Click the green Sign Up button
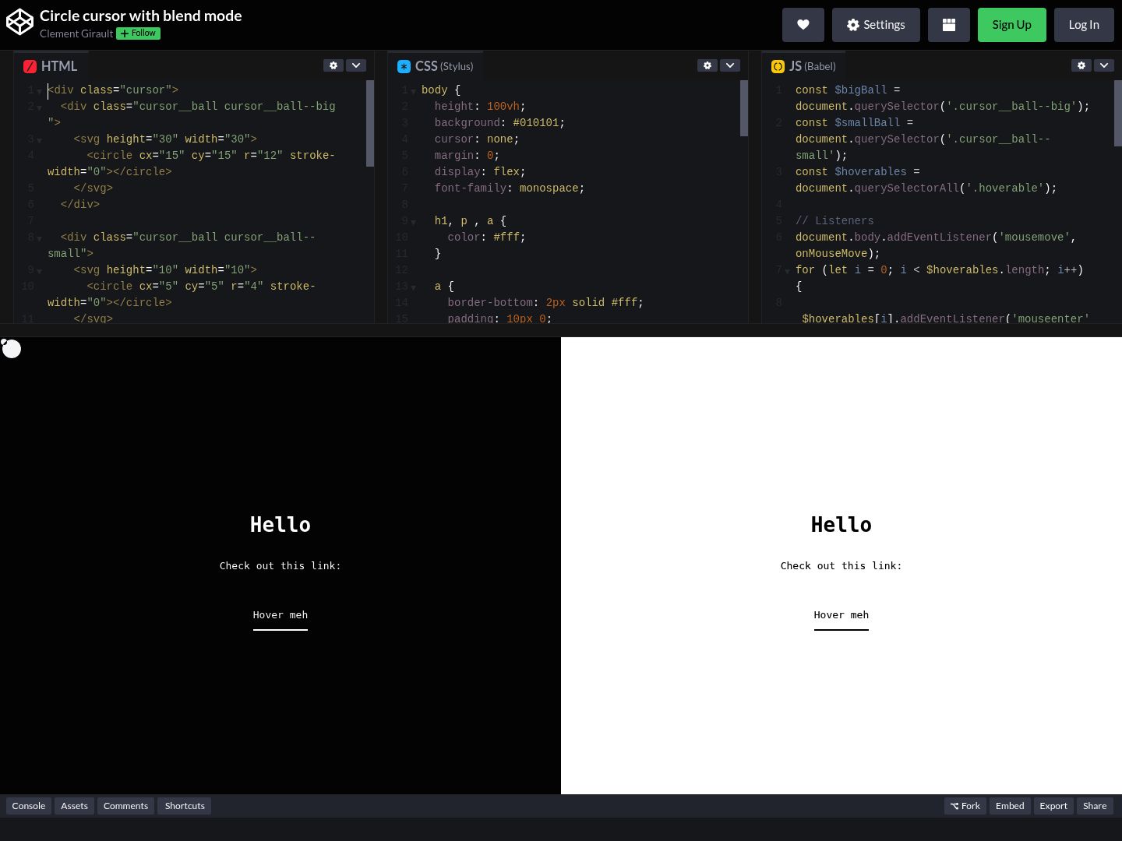Screen dimensions: 1122x841 coord(1012,25)
